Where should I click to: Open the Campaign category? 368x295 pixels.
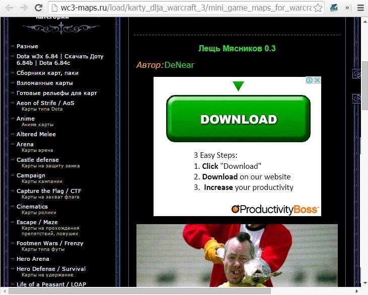tap(31, 175)
